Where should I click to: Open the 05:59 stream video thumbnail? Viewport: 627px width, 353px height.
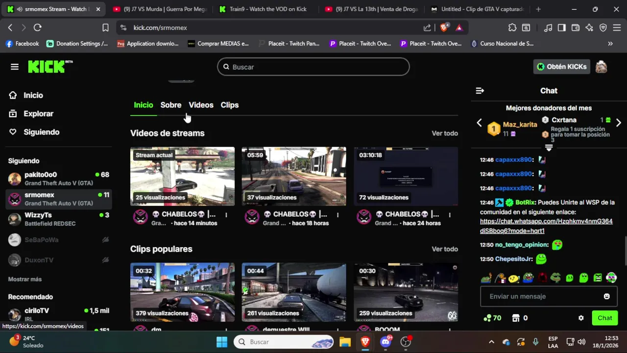coord(294,176)
